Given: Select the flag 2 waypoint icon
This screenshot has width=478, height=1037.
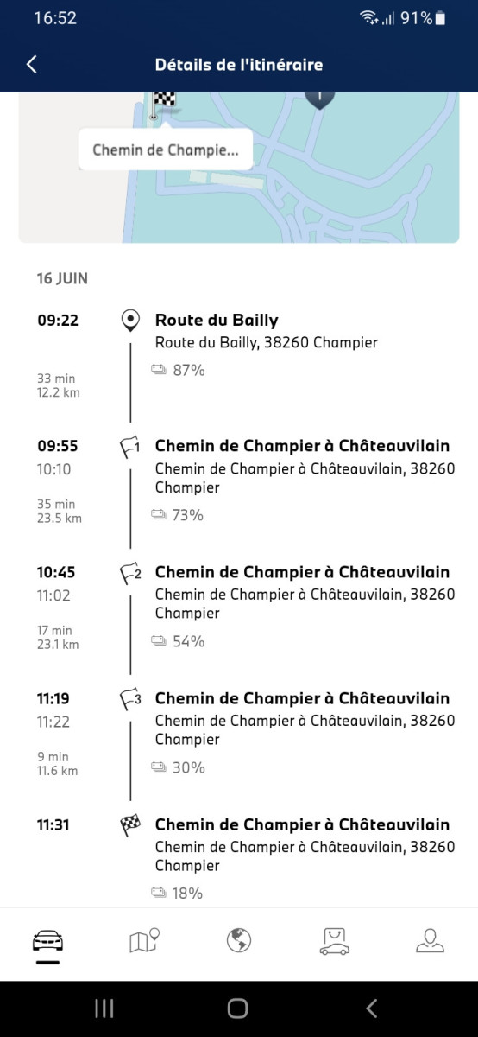Looking at the screenshot, I should pos(130,573).
